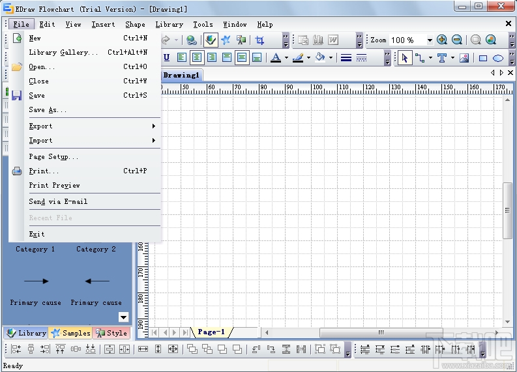
Task: Toggle the Library panel toolbar icon
Action: pos(211,40)
